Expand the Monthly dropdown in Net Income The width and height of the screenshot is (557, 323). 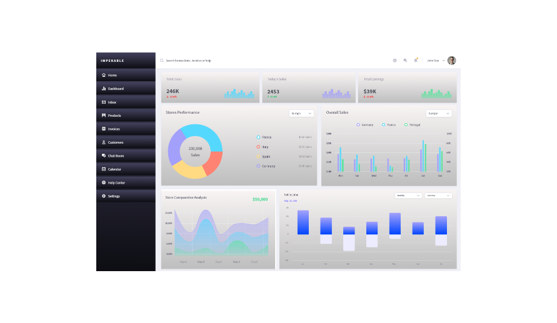pos(408,196)
